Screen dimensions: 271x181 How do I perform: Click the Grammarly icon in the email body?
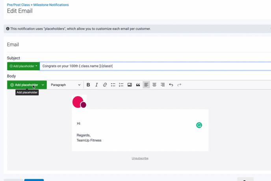pyautogui.click(x=199, y=125)
